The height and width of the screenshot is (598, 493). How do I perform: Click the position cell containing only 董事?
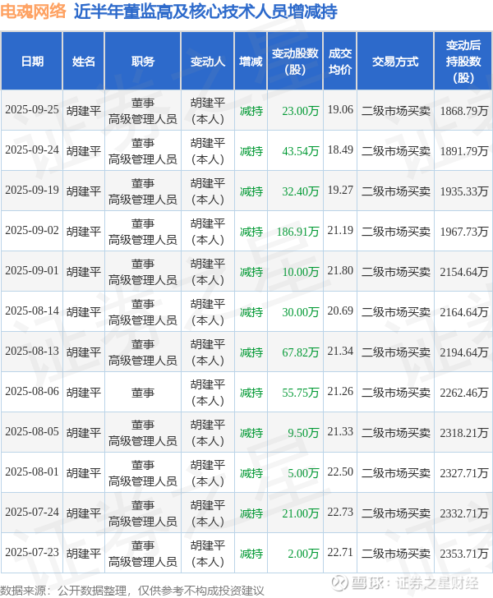click(143, 393)
